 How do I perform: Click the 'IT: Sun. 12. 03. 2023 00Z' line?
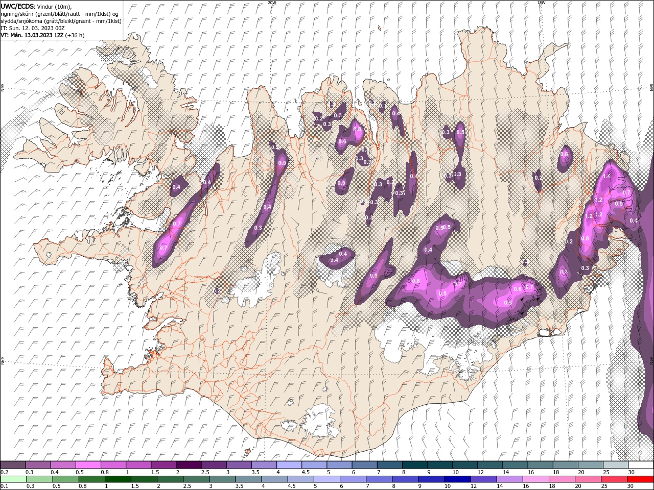tap(33, 28)
